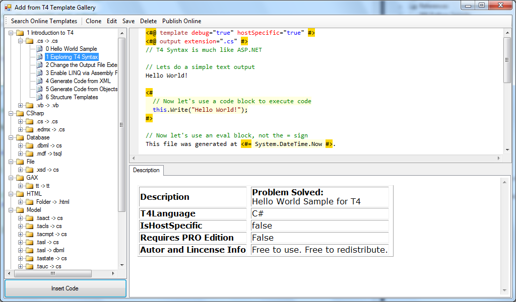Screen dimensions: 516x302
Task: Click the folder icon next to HTML
Action: click(x=20, y=194)
